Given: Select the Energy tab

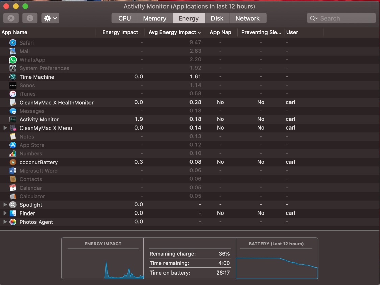Looking at the screenshot, I should (189, 18).
